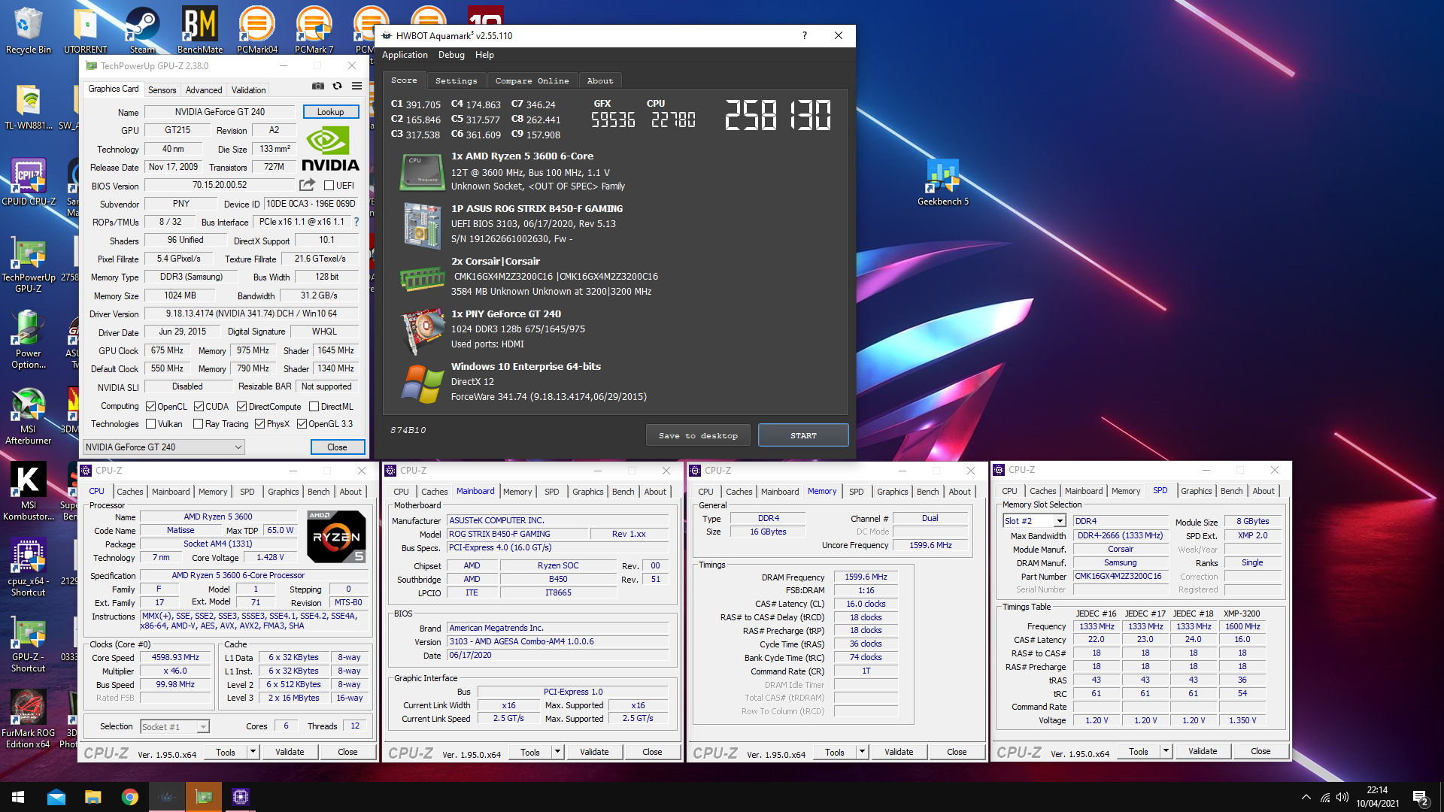Open File Explorer from the taskbar
This screenshot has height=812, width=1444.
coord(93,797)
